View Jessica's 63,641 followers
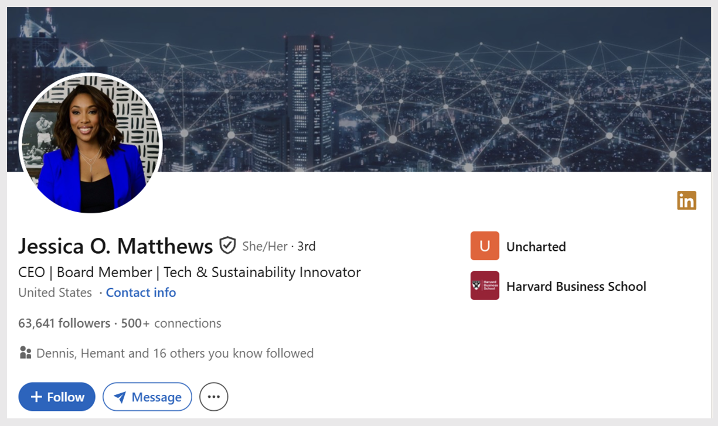 pos(64,323)
